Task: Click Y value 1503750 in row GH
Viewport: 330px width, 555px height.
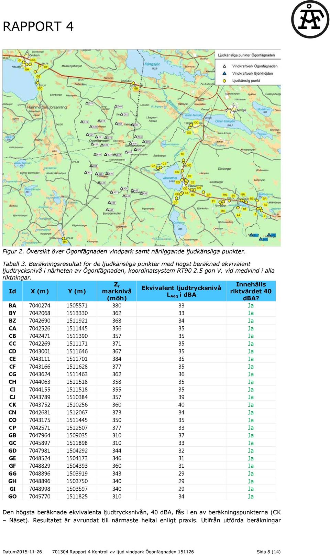Action: pyautogui.click(x=77, y=481)
